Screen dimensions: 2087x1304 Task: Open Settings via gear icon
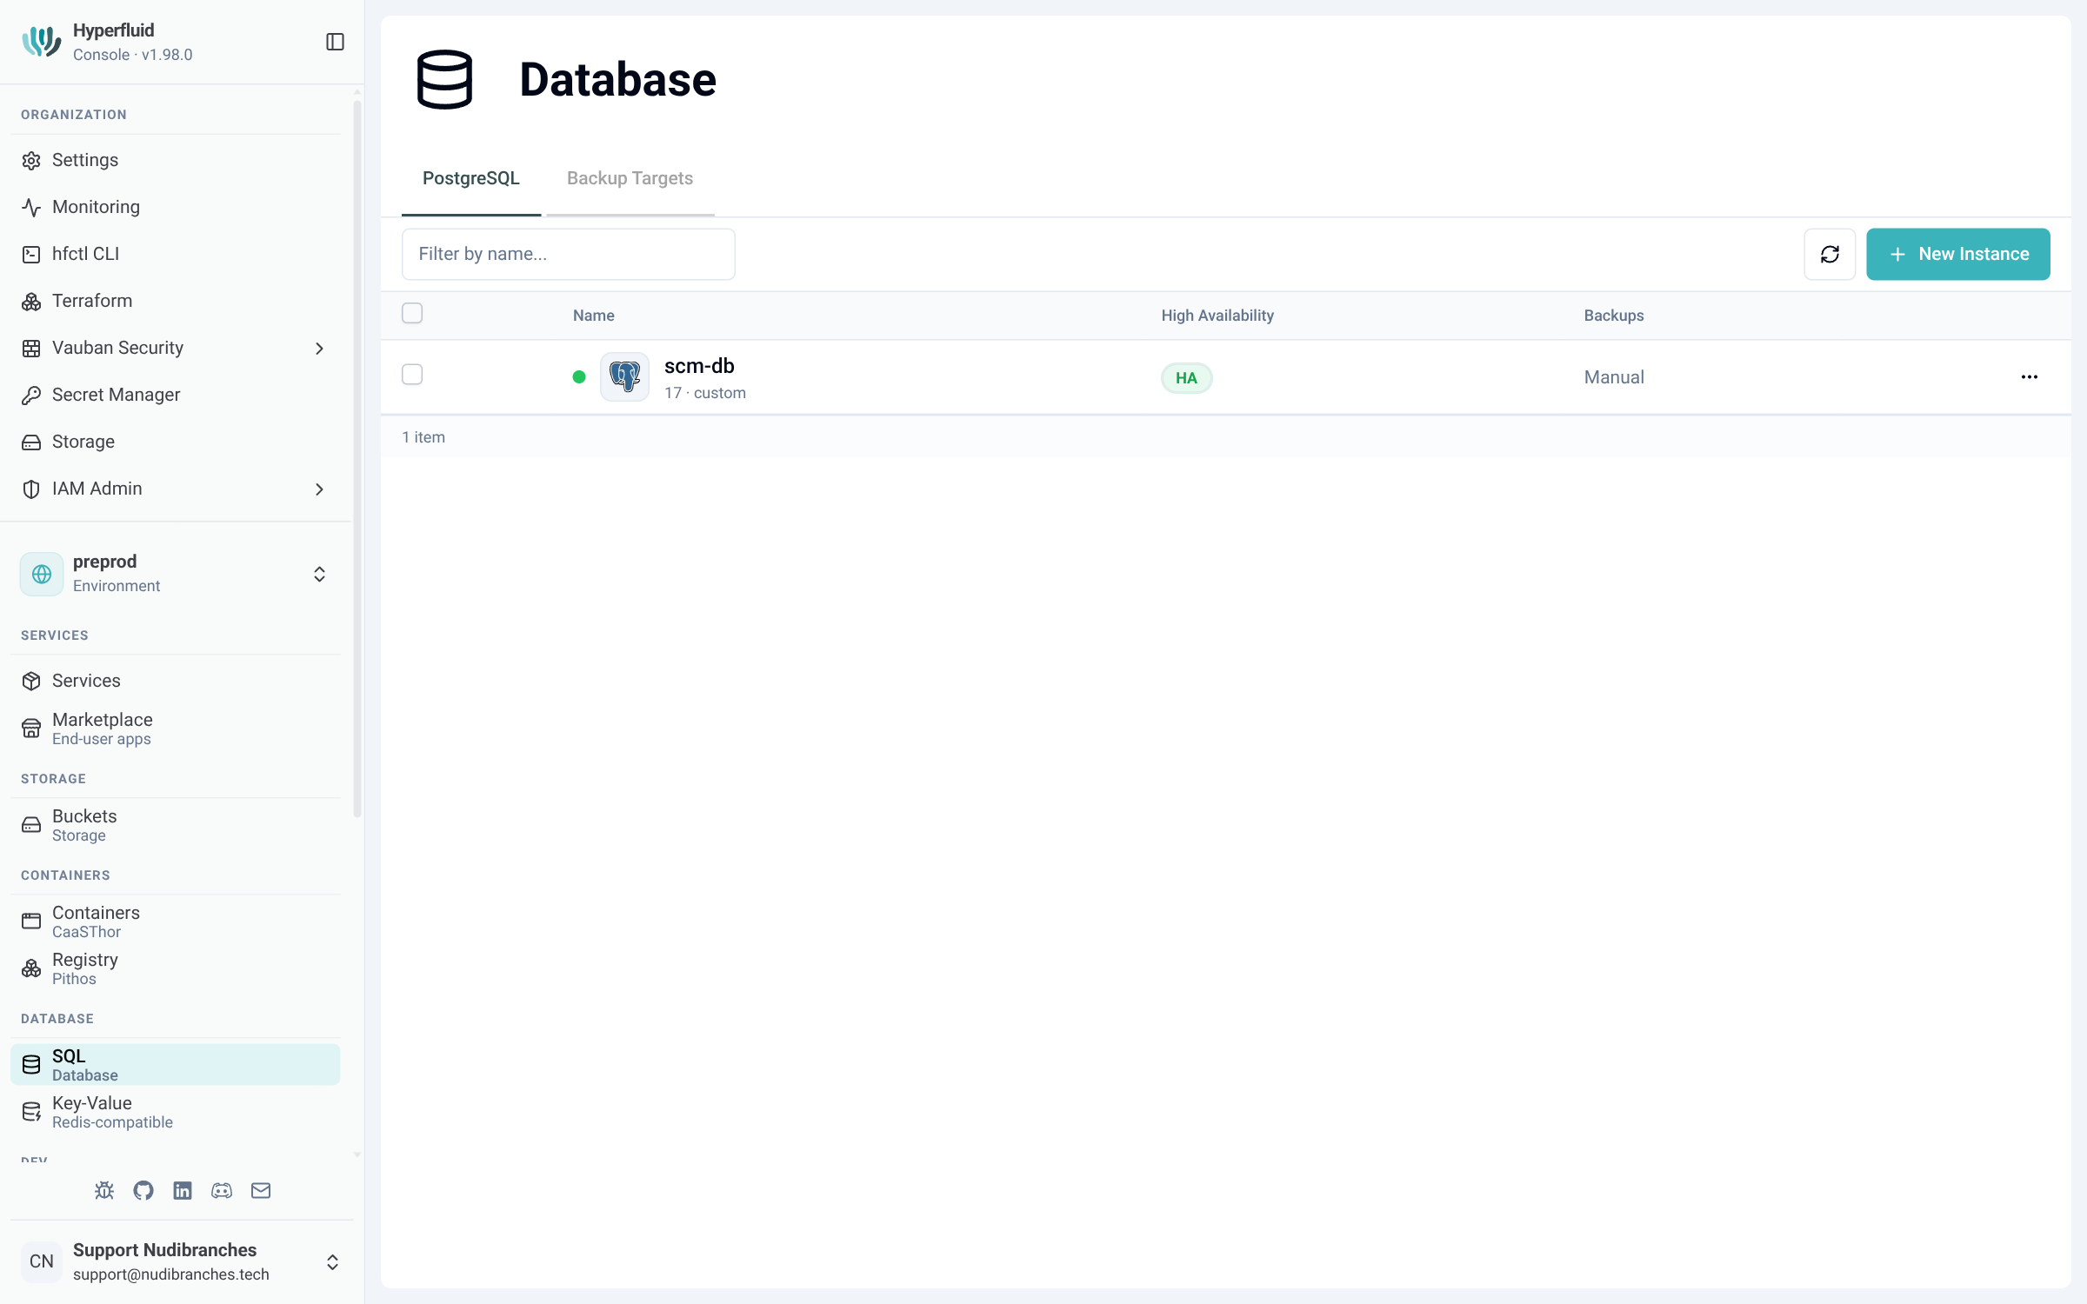(31, 161)
